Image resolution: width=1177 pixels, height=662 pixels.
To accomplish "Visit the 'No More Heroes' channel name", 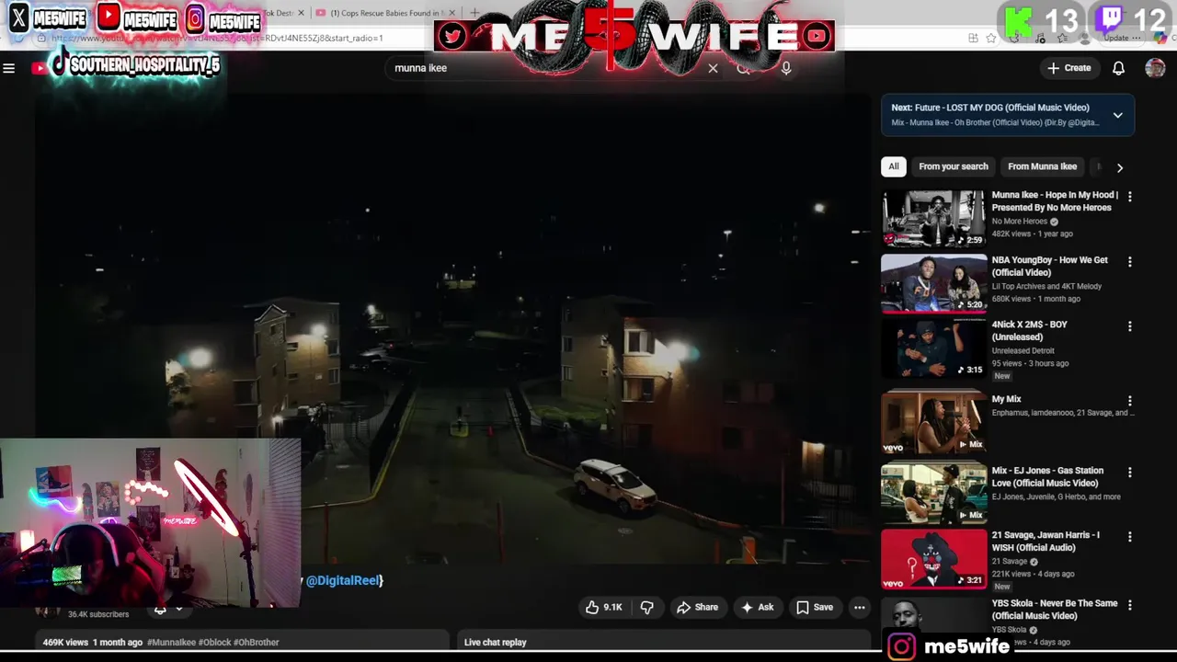I will coord(1019,222).
